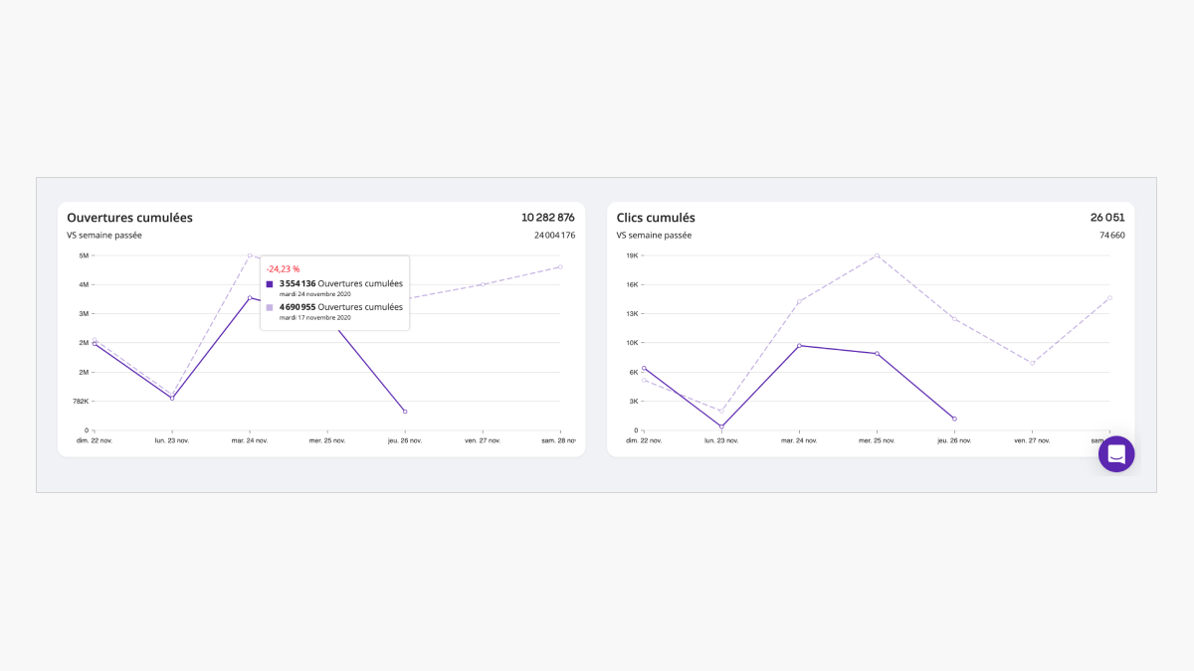Select the 26 051 clicks total
Viewport: 1194px width, 671px height.
1110,218
